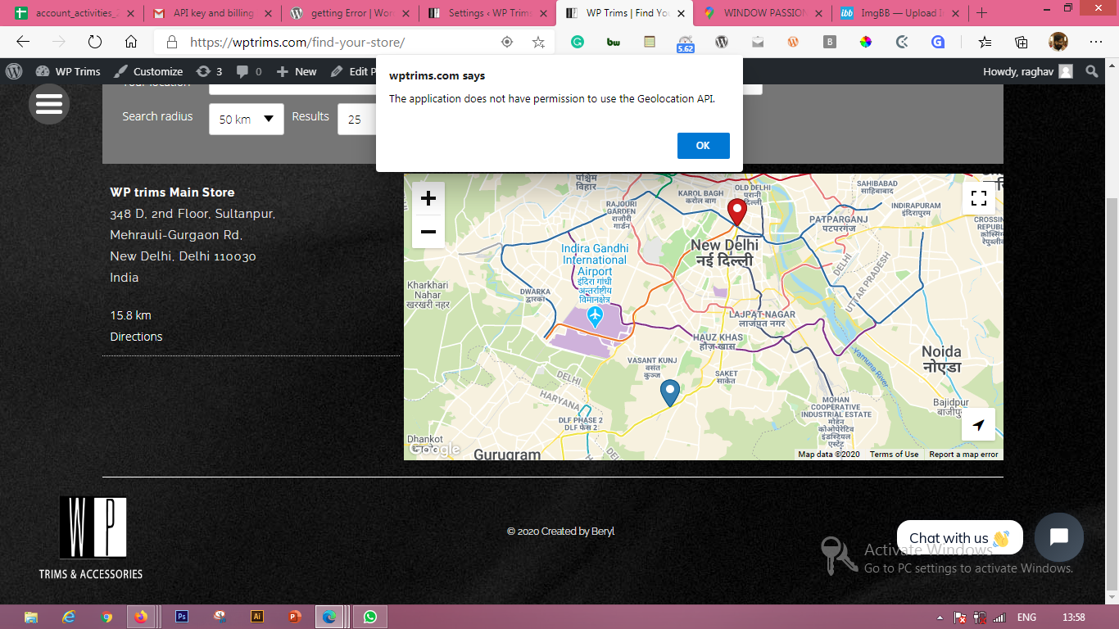1119x629 pixels.
Task: Select the red marker near New Delhi
Action: coord(737,212)
